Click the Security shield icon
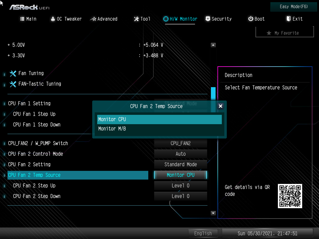This screenshot has height=239, width=319. click(208, 19)
